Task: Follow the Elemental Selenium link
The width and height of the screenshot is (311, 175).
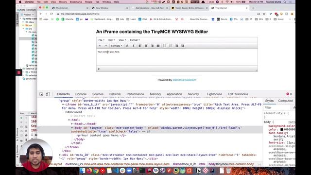Action: point(185,80)
